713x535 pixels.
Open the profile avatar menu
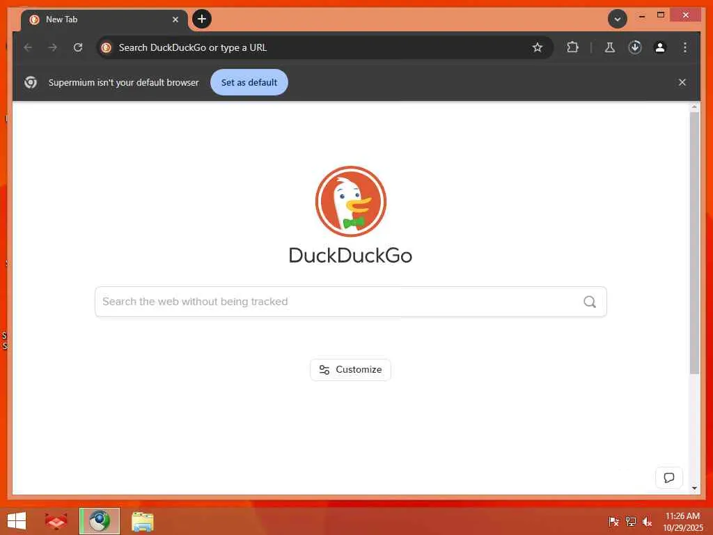[660, 47]
